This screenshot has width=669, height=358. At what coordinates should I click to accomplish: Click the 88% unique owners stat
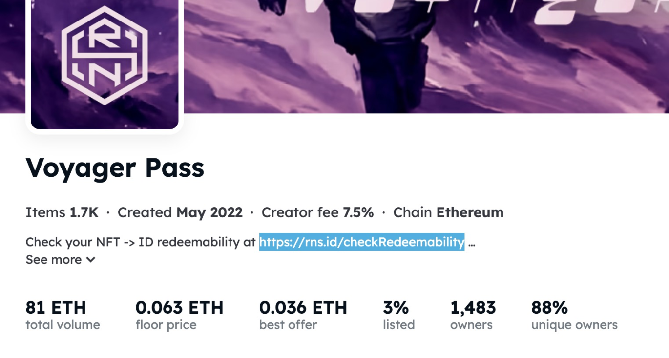coord(549,308)
